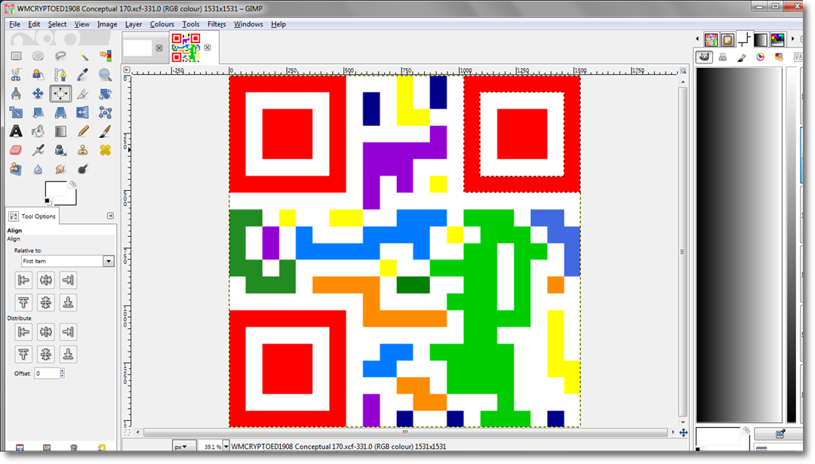The width and height of the screenshot is (815, 464).
Task: Choose the Scale tool
Action: coord(16,112)
